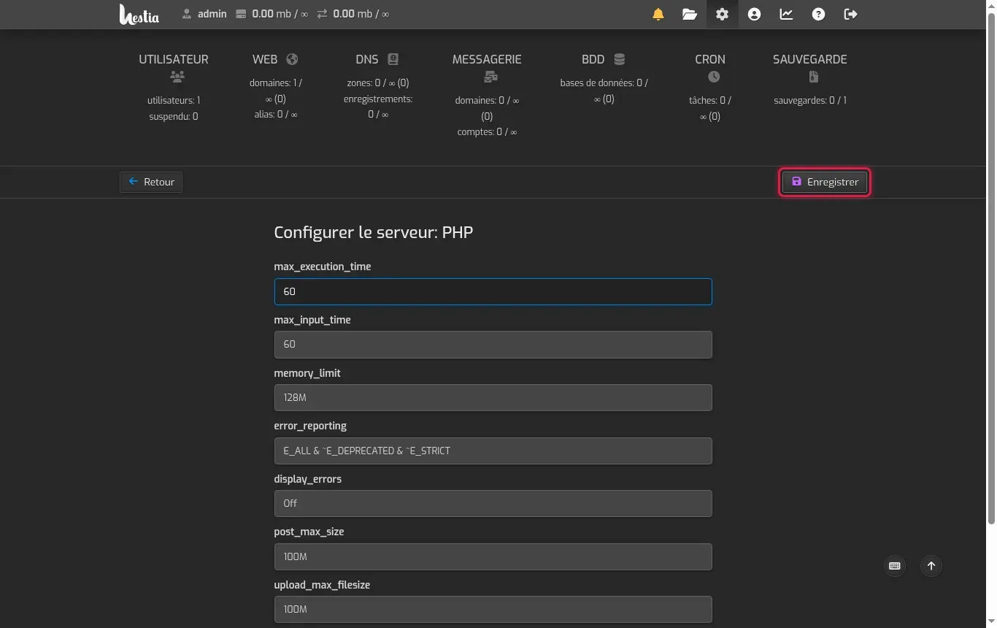Focus the error_reporting field

point(493,451)
